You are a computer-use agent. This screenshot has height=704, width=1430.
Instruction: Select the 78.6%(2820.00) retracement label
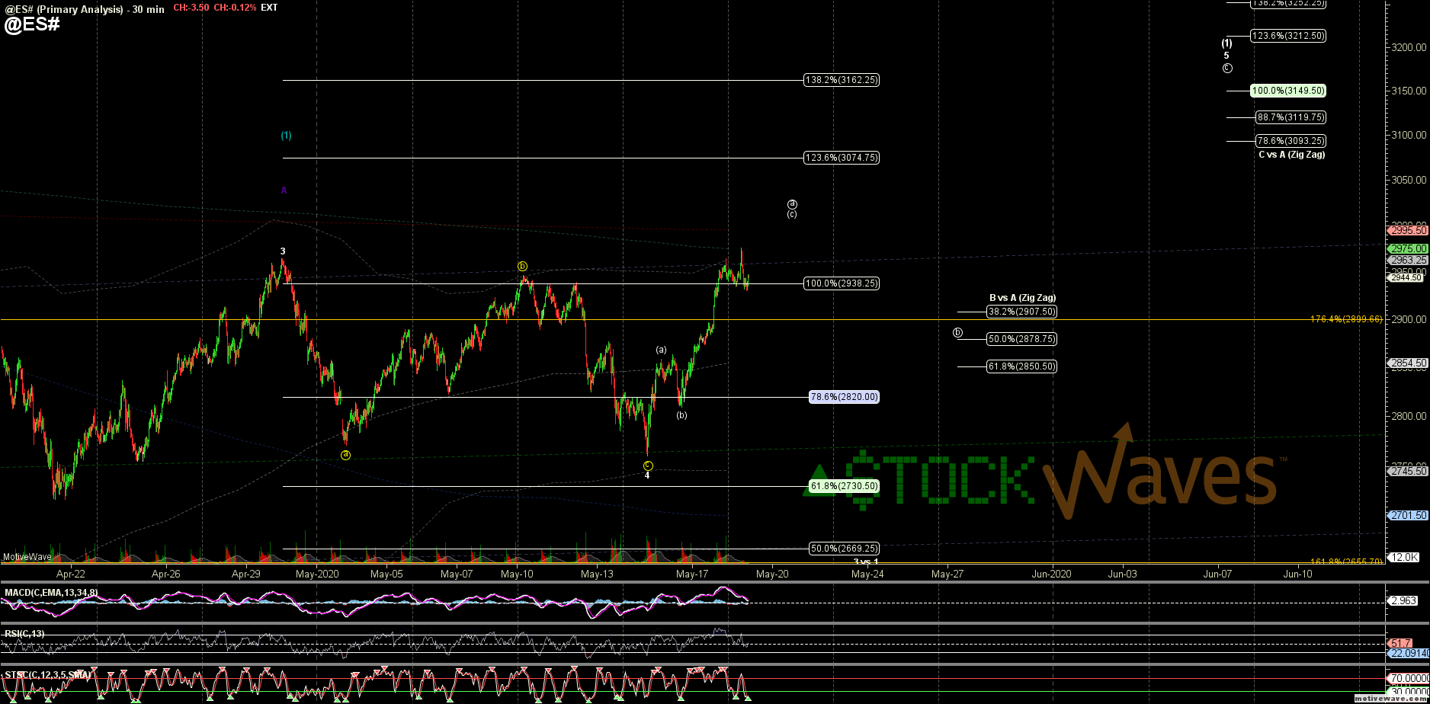pos(844,397)
